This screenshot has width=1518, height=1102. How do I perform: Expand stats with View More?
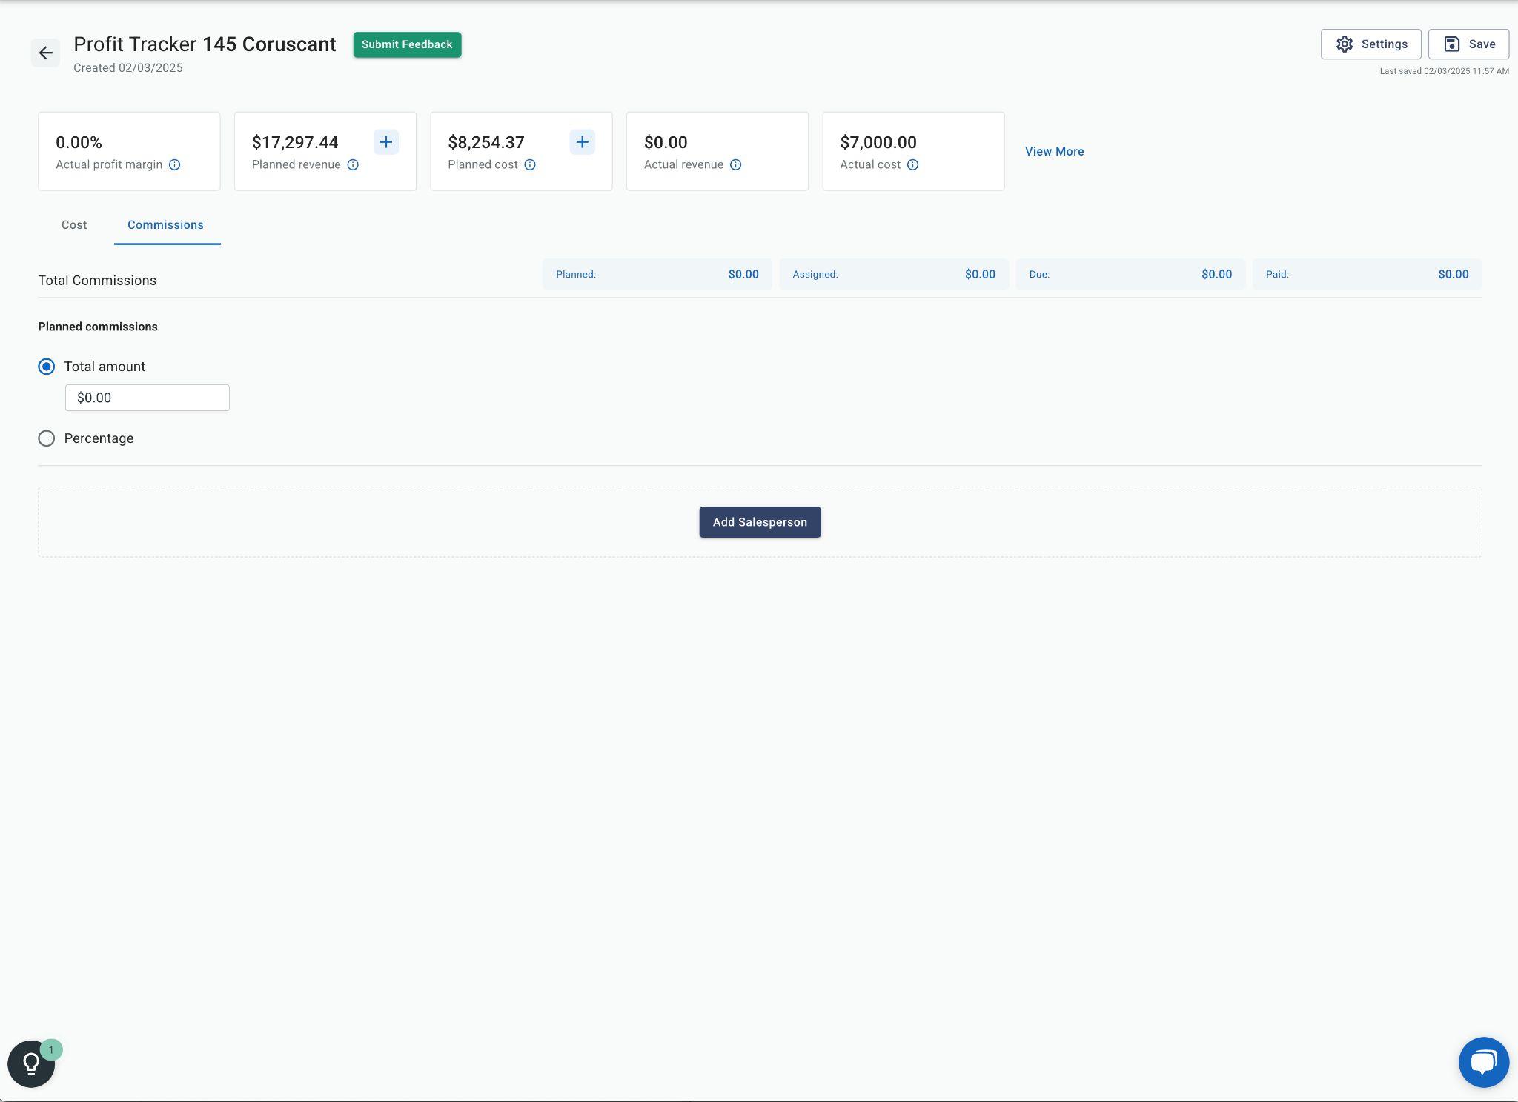pyautogui.click(x=1054, y=151)
